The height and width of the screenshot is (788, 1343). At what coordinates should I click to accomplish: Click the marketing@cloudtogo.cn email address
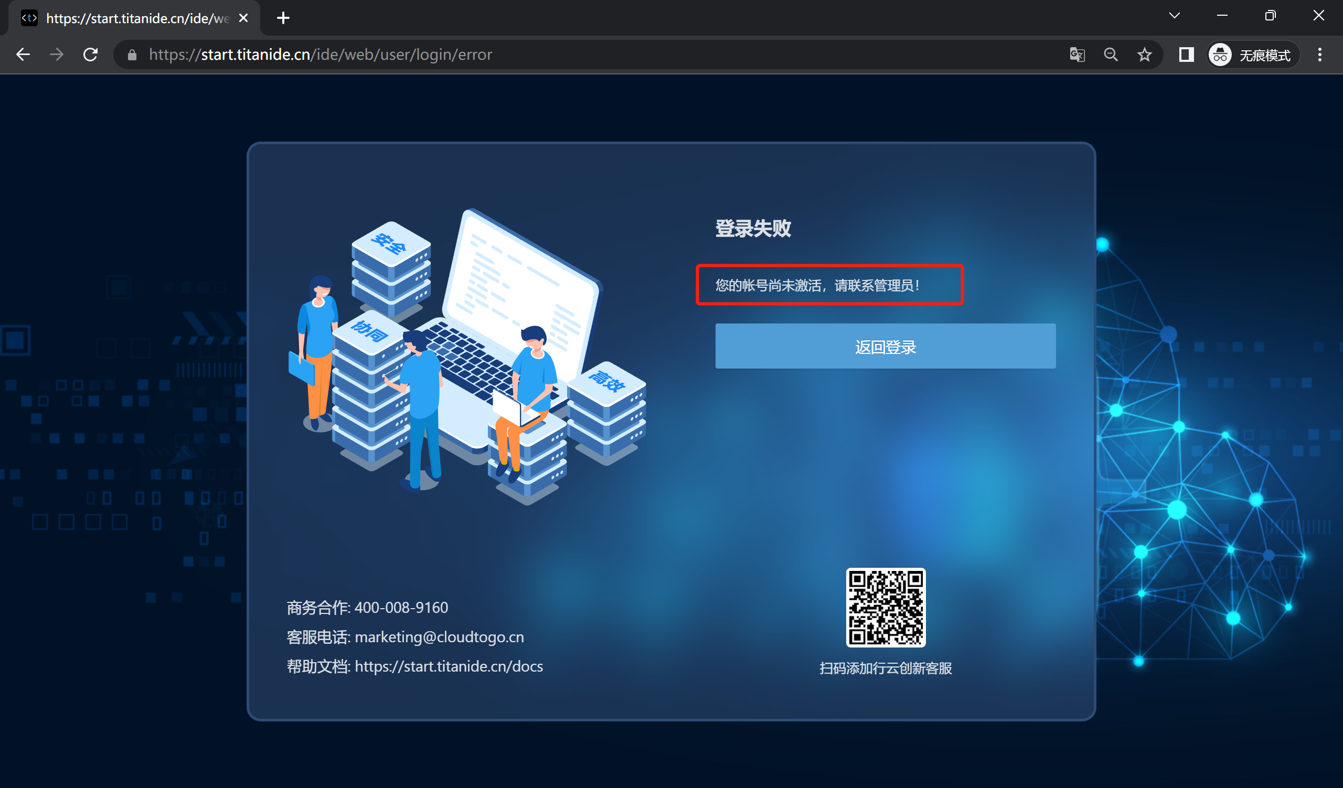click(x=439, y=637)
